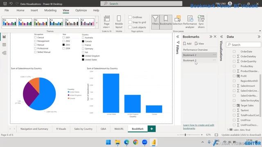Open more options for Bookmark 2
262x147 pixels.
tap(215, 55)
